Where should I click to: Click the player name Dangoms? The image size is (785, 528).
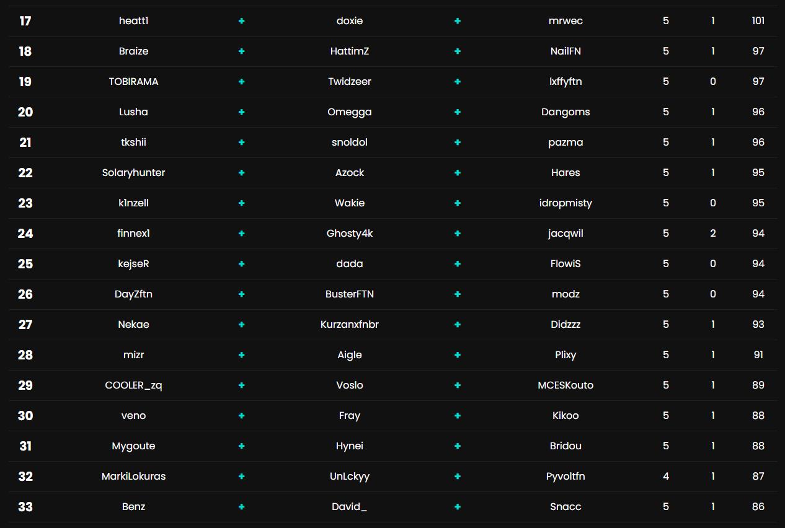point(565,112)
